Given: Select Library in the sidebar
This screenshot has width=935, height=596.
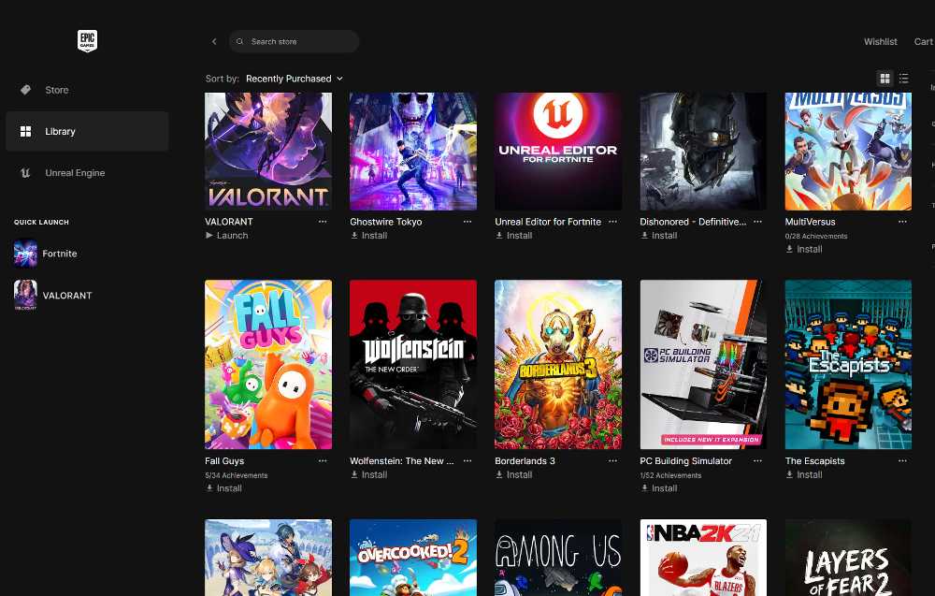Looking at the screenshot, I should [x=60, y=132].
